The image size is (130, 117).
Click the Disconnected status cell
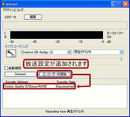coord(65,87)
